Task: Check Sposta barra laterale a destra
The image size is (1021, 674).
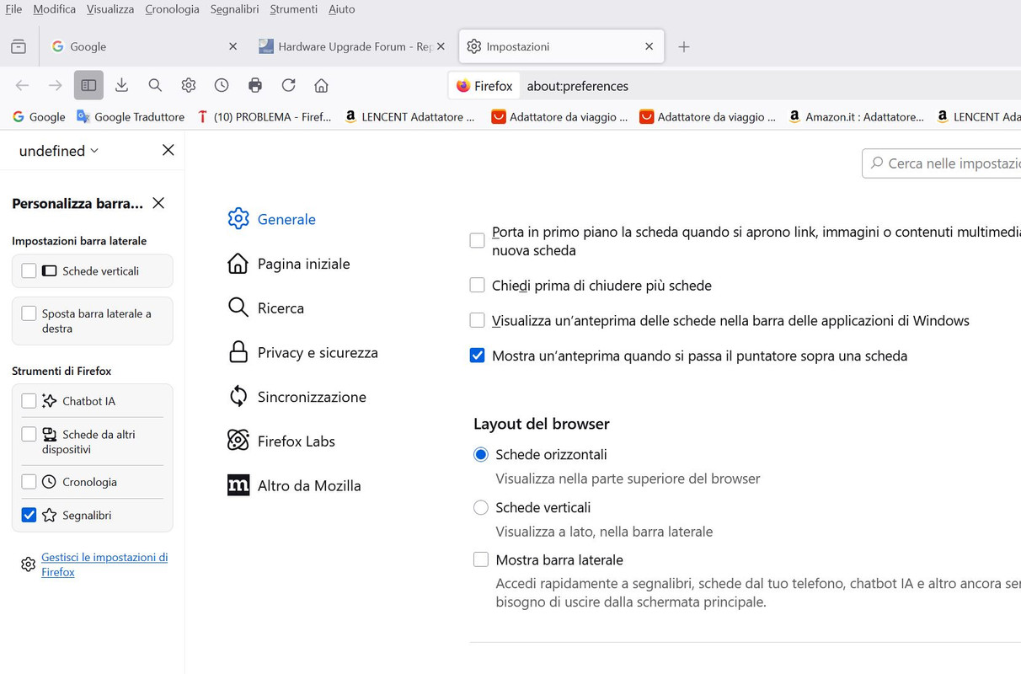Action: coord(29,313)
